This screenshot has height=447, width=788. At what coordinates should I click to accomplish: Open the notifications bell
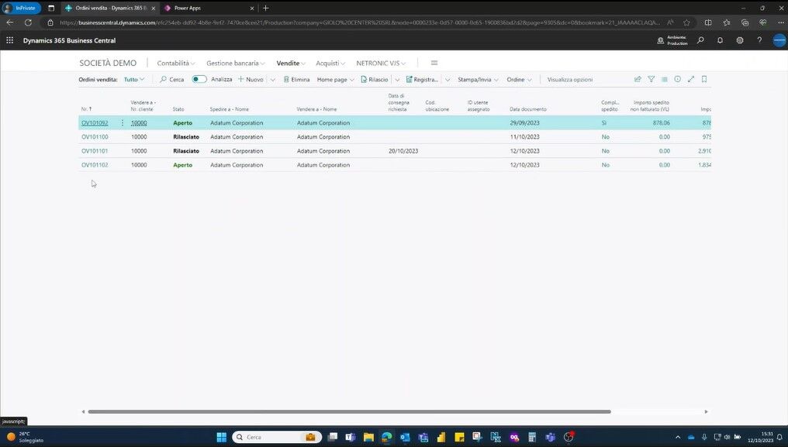pyautogui.click(x=720, y=40)
